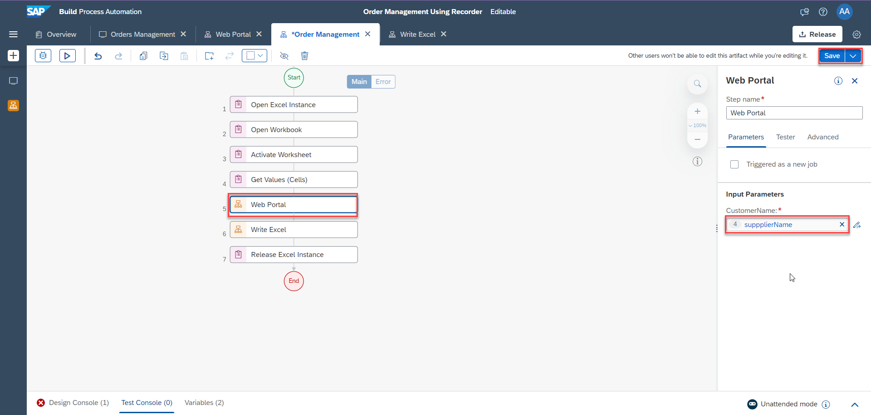Open the 100% zoom level dropdown
Image resolution: width=871 pixels, height=415 pixels.
(697, 125)
